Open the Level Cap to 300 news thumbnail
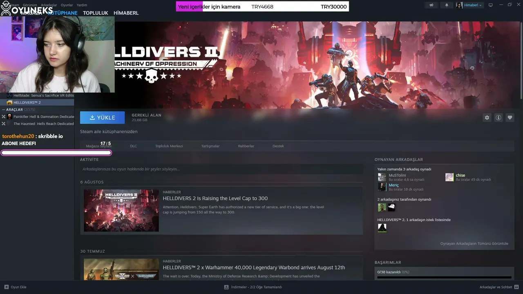 coord(121,210)
